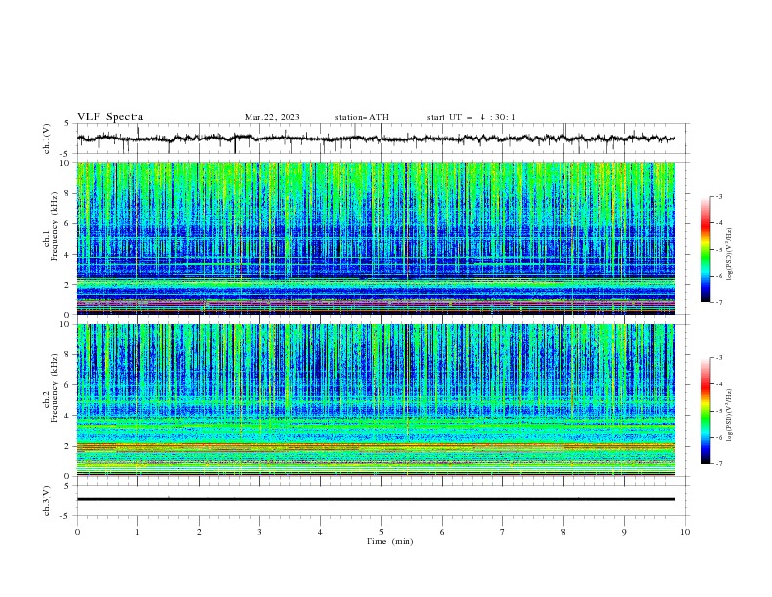Click the "3" tick on the time axis

[x=259, y=532]
